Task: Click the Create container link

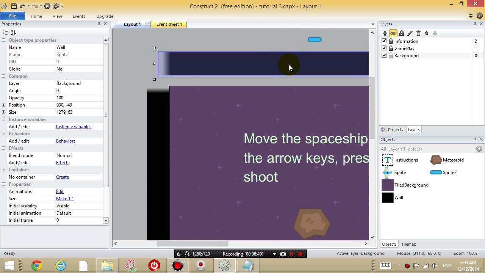Action: tap(63, 177)
